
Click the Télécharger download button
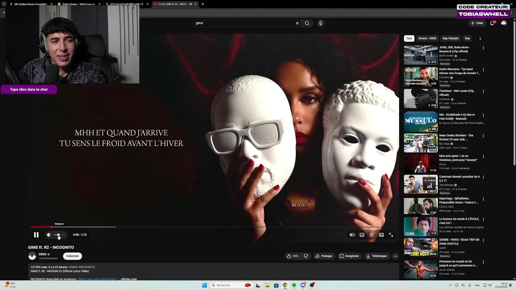pos(377,256)
